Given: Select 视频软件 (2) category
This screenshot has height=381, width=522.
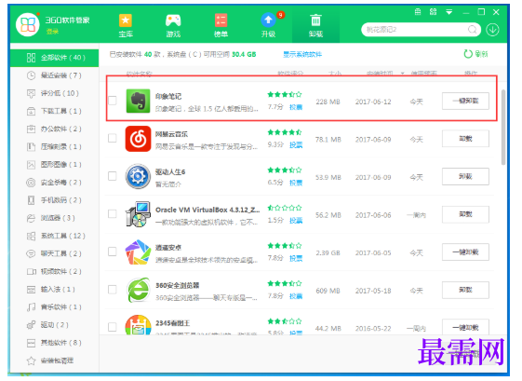Looking at the screenshot, I should pos(54,271).
